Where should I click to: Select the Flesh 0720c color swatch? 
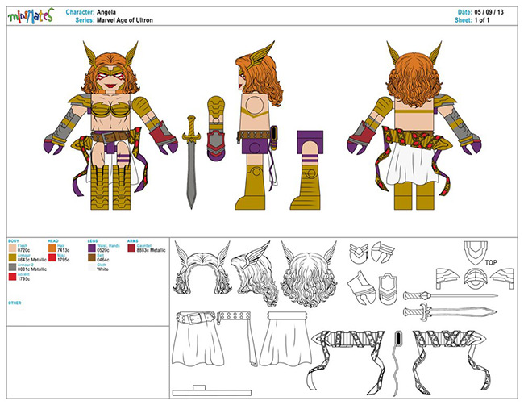[12, 248]
